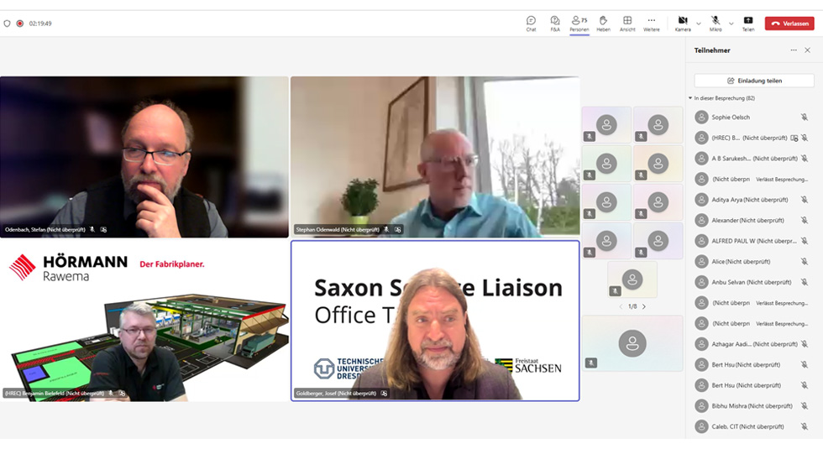Change layout via the Ansicht icon
Image resolution: width=823 pixels, height=449 pixels.
point(627,23)
